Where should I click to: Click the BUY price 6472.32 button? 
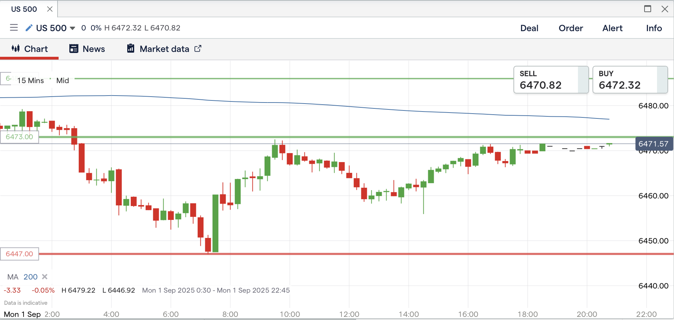click(x=630, y=80)
